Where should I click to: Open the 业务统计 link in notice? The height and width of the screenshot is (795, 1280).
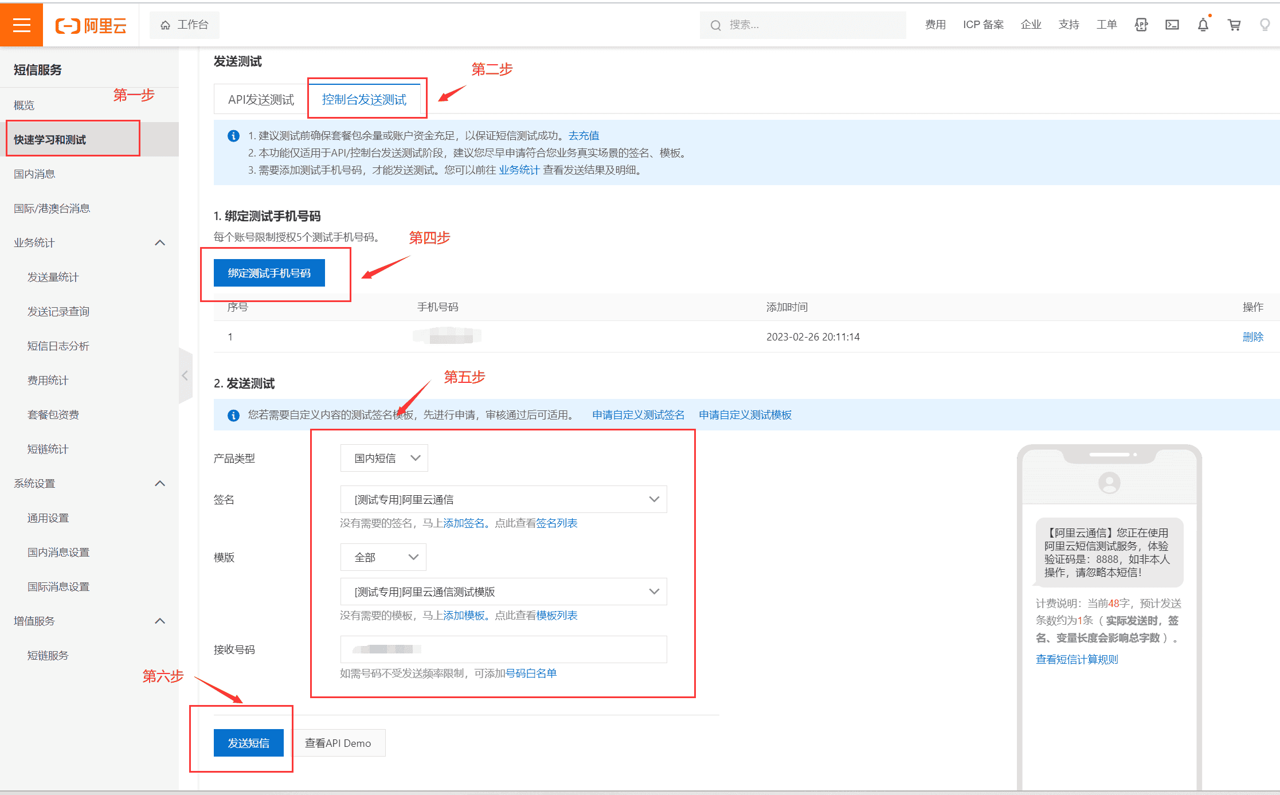[x=519, y=170]
